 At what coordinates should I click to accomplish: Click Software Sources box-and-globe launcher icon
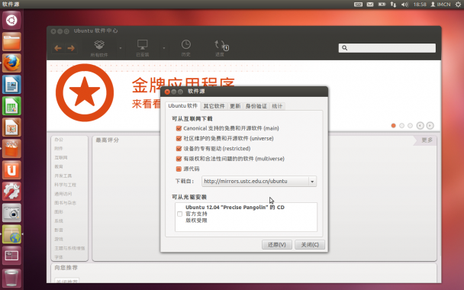click(x=11, y=234)
